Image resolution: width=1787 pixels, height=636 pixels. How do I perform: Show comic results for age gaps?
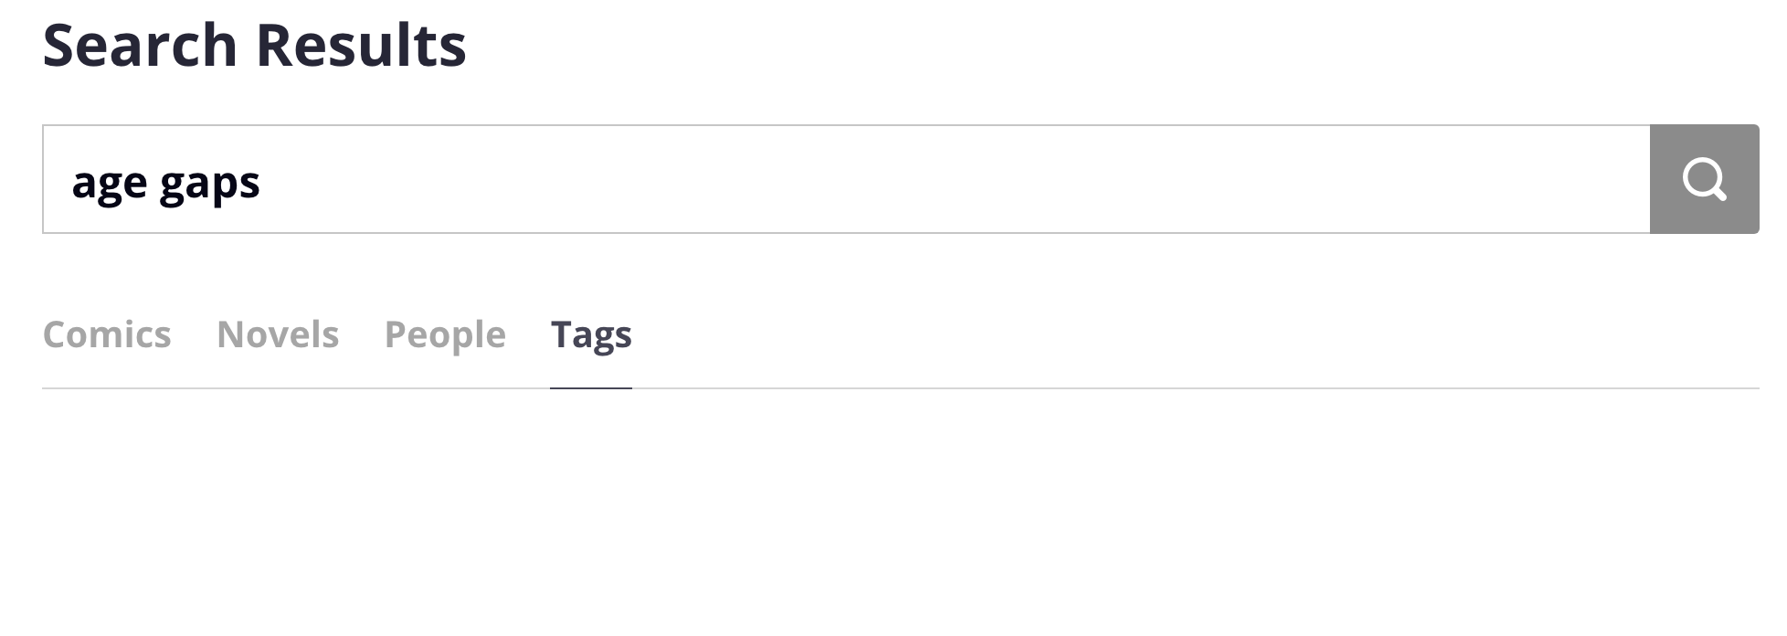coord(107,334)
